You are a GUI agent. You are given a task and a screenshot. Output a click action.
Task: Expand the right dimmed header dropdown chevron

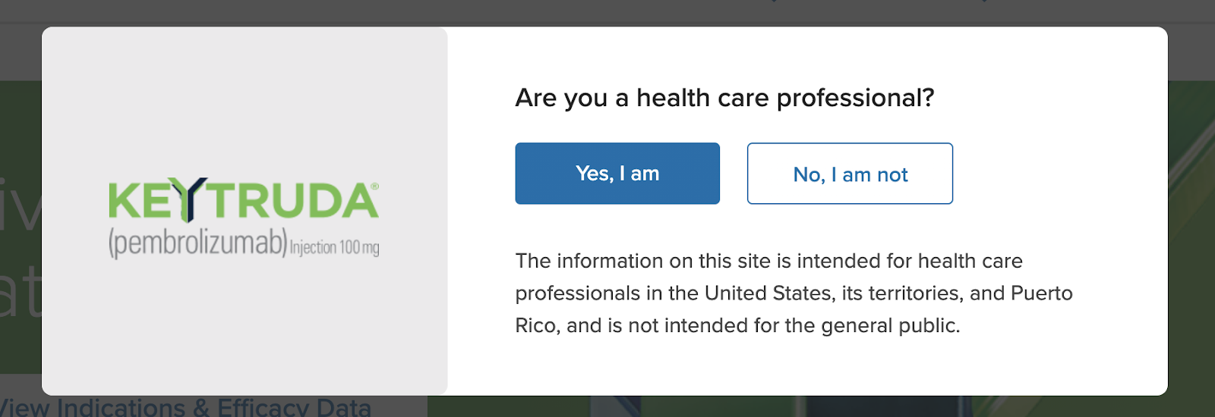[x=986, y=2]
